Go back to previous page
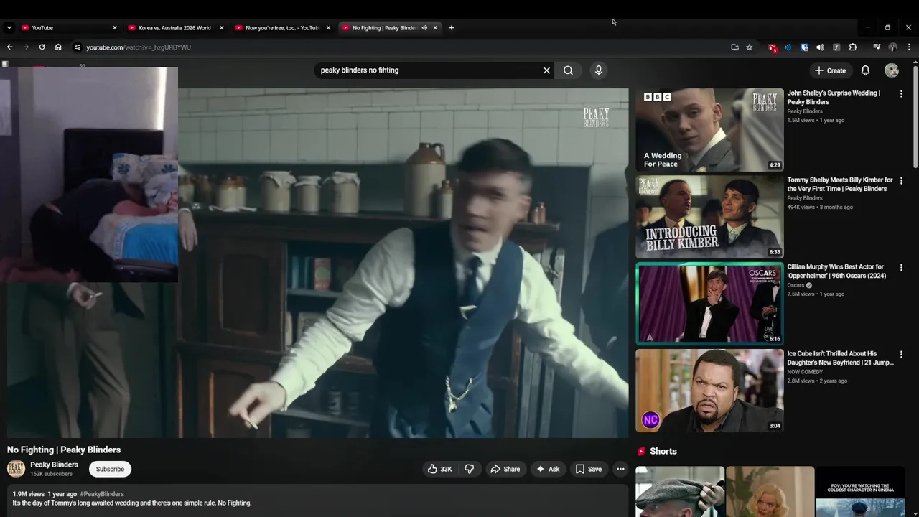Screen dimensions: 919x517 [x=9, y=47]
